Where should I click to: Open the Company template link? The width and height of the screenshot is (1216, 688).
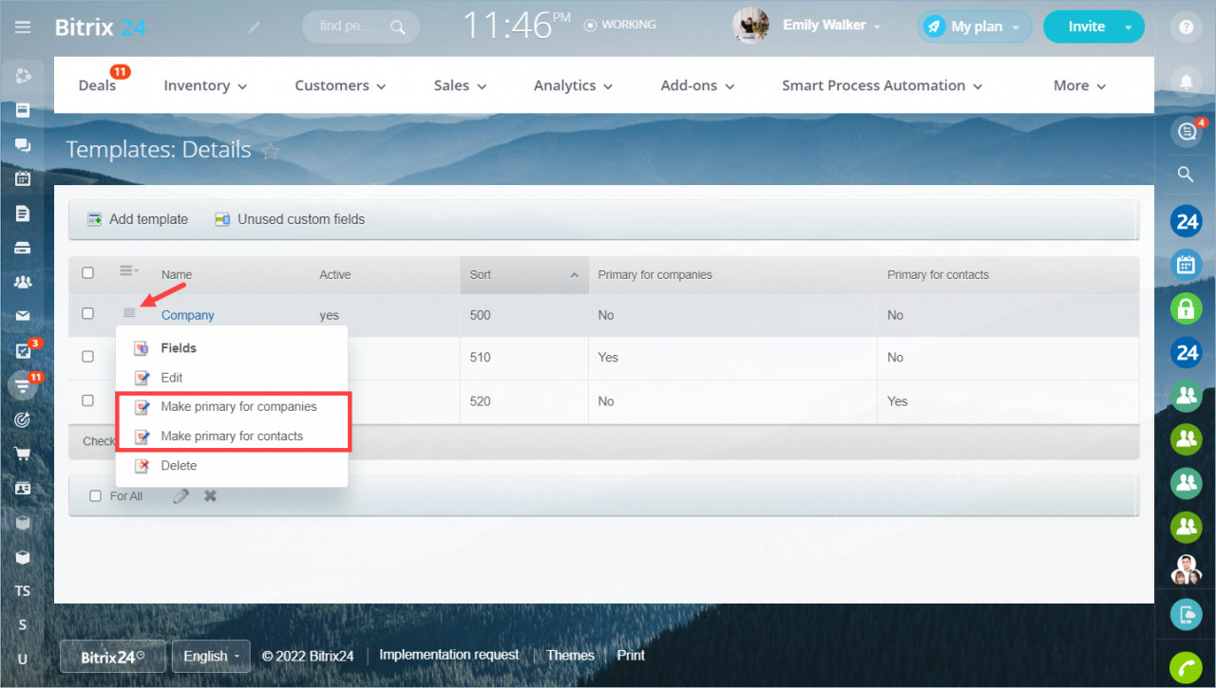[187, 315]
